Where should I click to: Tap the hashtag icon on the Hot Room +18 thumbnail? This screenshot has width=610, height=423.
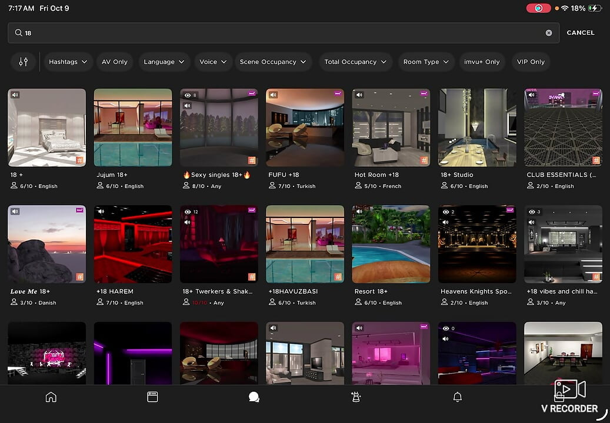pos(424,160)
